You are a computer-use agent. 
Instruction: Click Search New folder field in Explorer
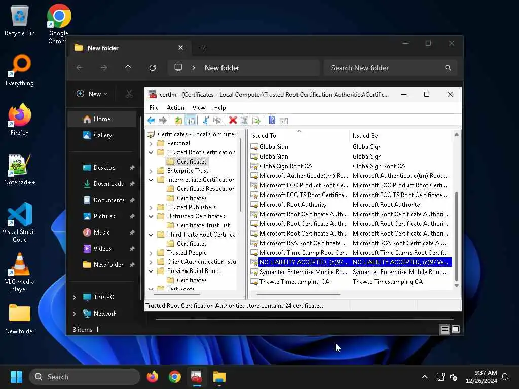[x=391, y=68]
